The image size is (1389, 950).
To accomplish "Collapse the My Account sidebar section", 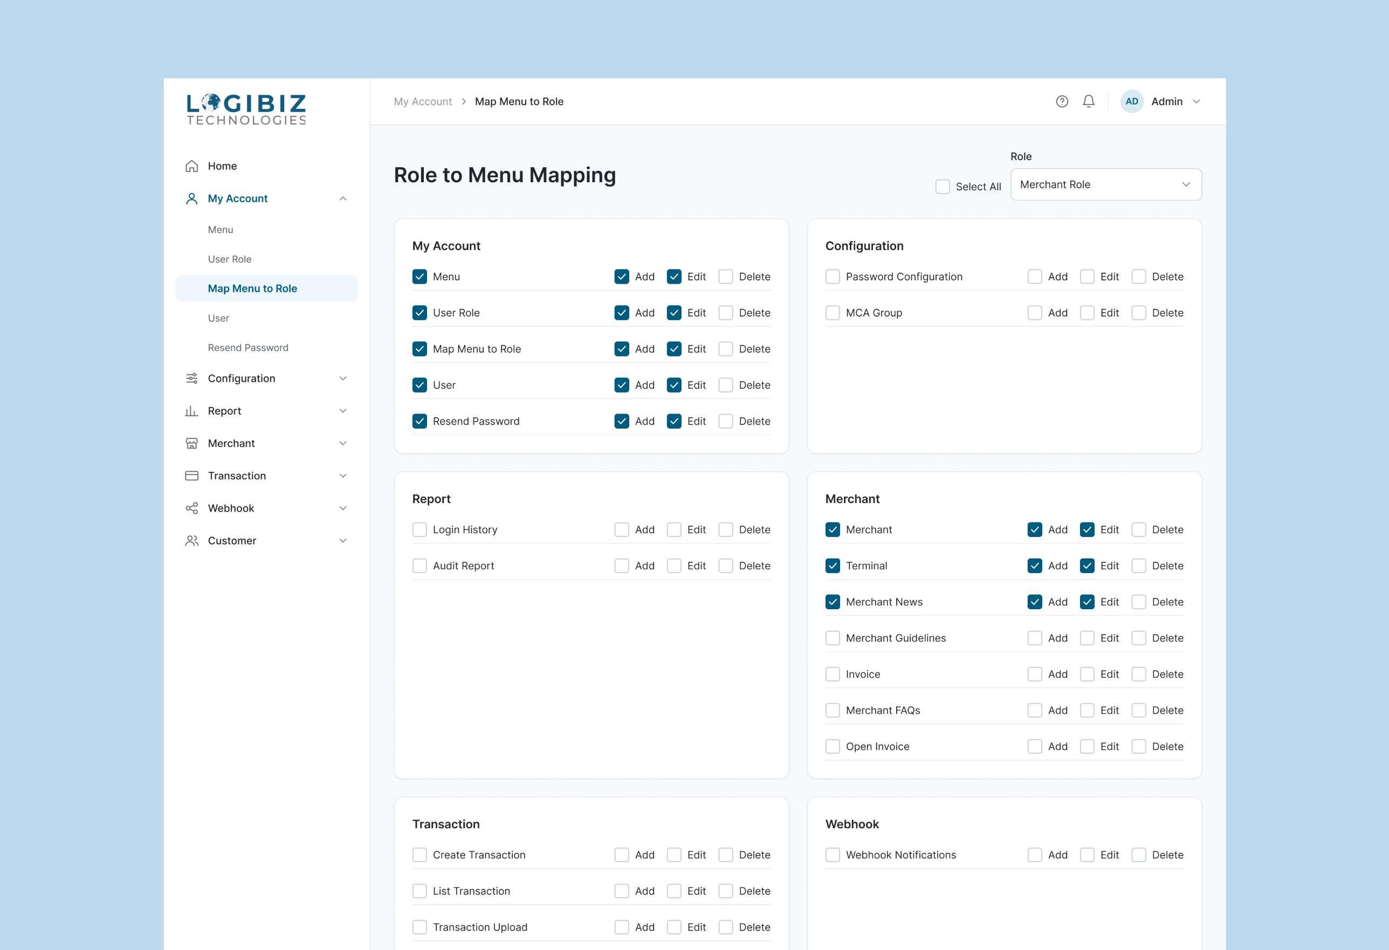I will pos(342,198).
